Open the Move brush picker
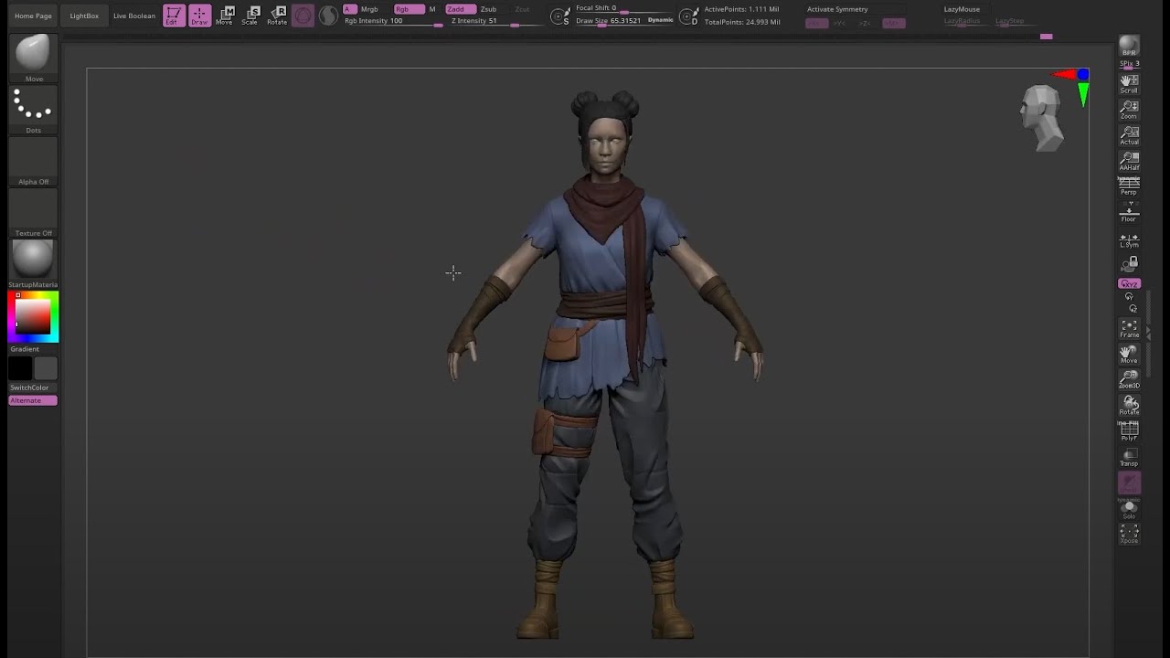 click(x=34, y=58)
